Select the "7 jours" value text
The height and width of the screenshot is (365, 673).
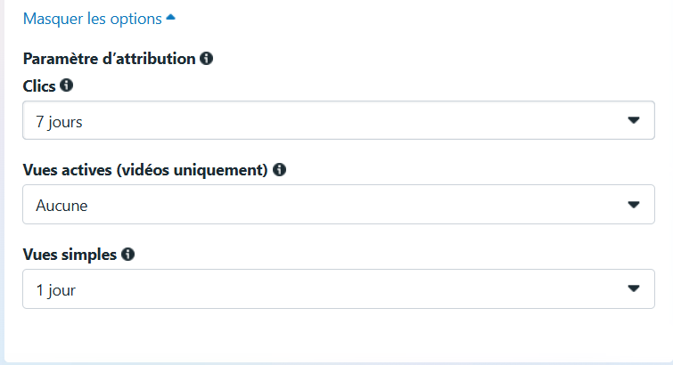coord(59,122)
